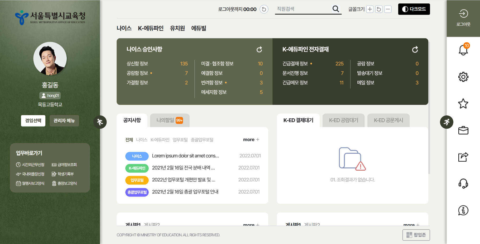Refresh the K-에듀파인 전자결재 panel
The image size is (480, 244).
tap(415, 49)
